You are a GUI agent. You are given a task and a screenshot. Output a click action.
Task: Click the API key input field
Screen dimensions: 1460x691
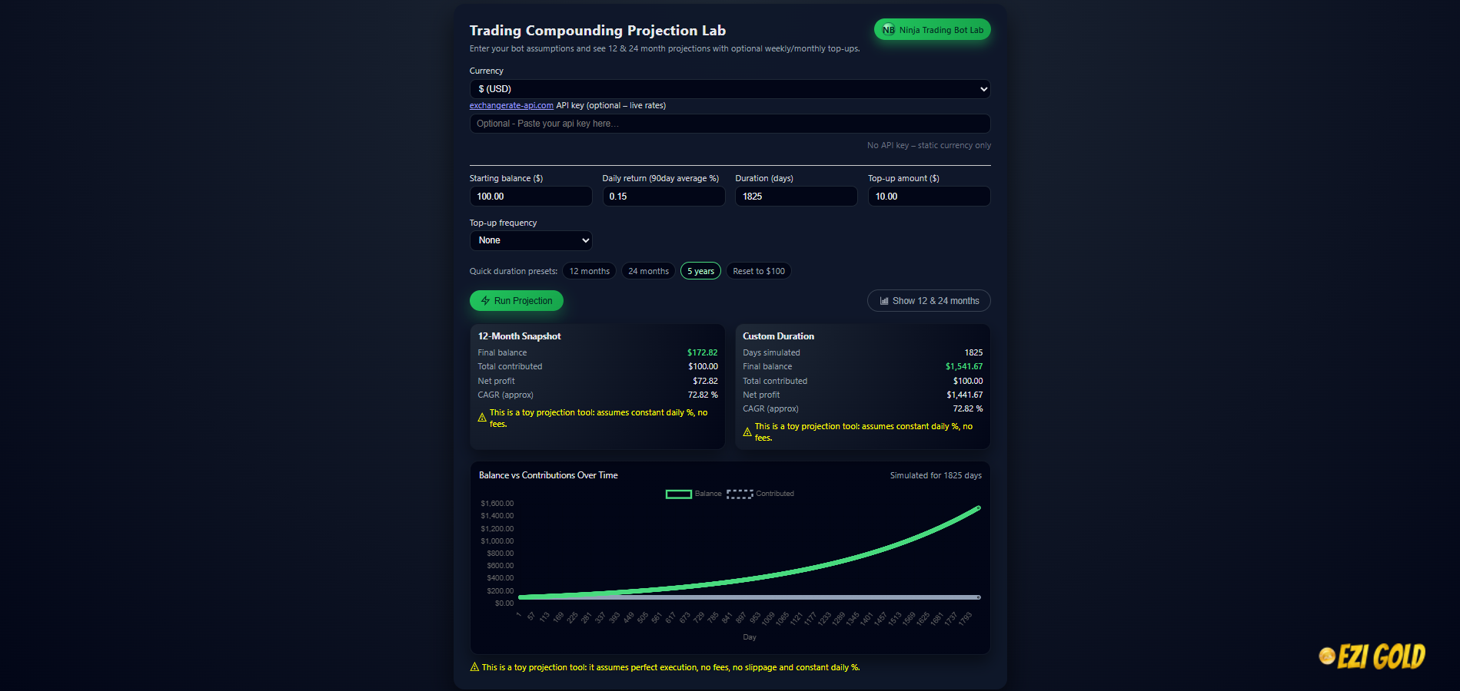tap(730, 124)
